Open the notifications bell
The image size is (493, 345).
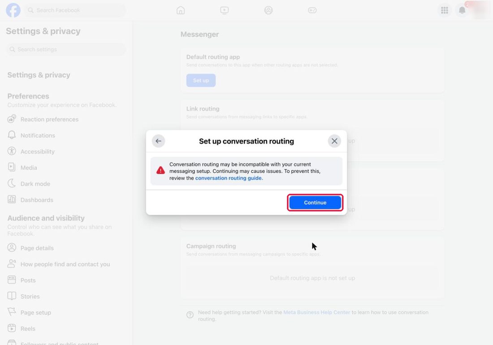[x=462, y=10]
